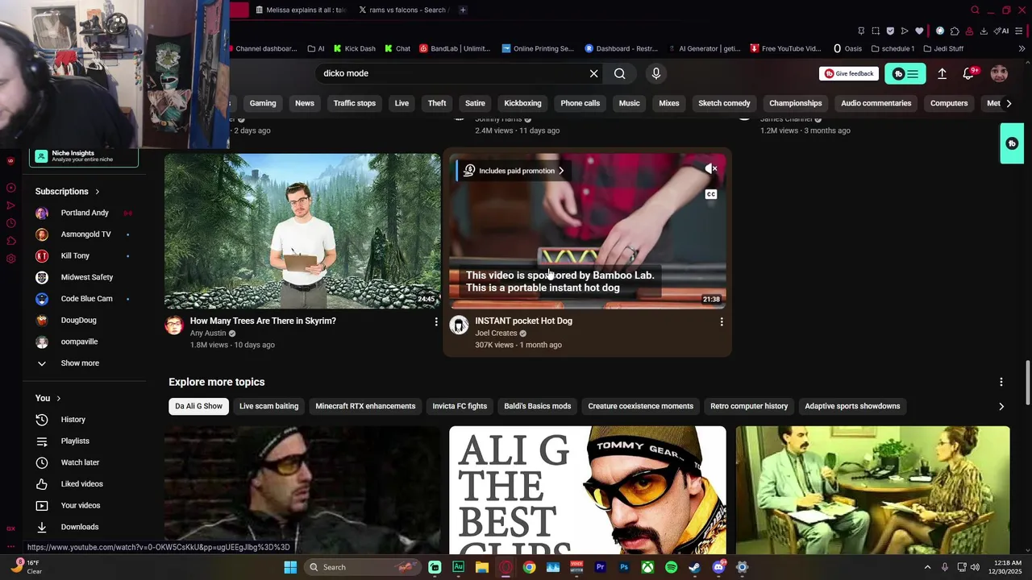Open the Joel Creates channel name link

pyautogui.click(x=496, y=333)
